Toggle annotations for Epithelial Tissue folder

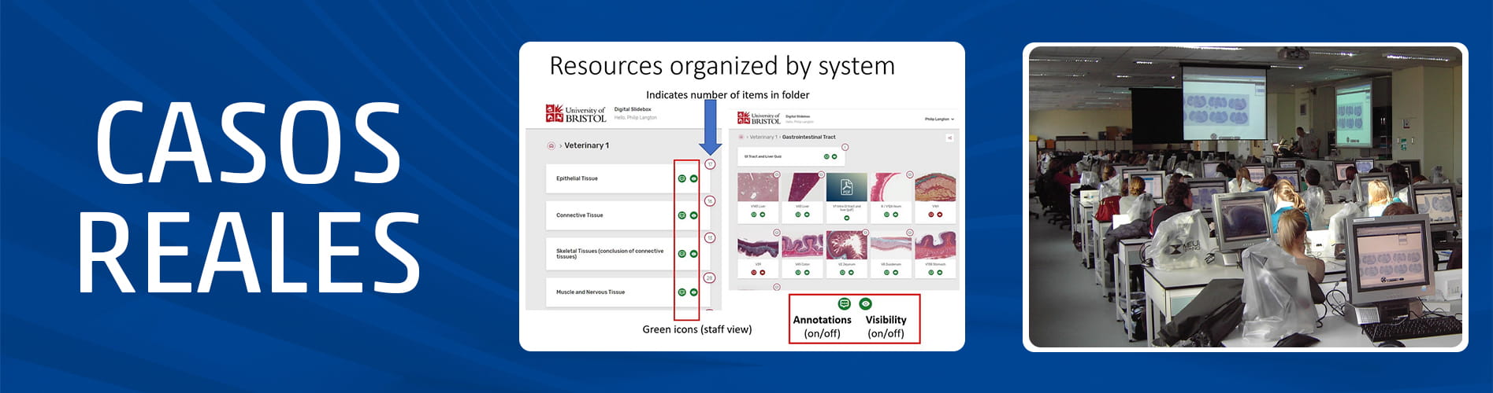click(682, 178)
